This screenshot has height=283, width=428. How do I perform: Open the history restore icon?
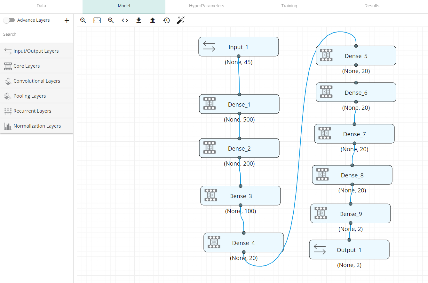(x=166, y=20)
